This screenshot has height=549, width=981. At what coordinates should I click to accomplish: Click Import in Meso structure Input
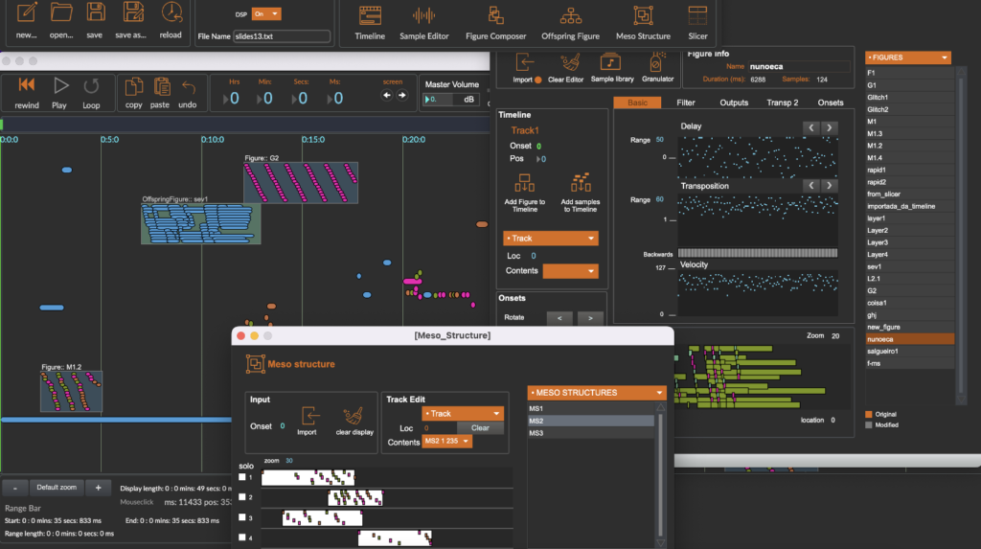pyautogui.click(x=309, y=416)
